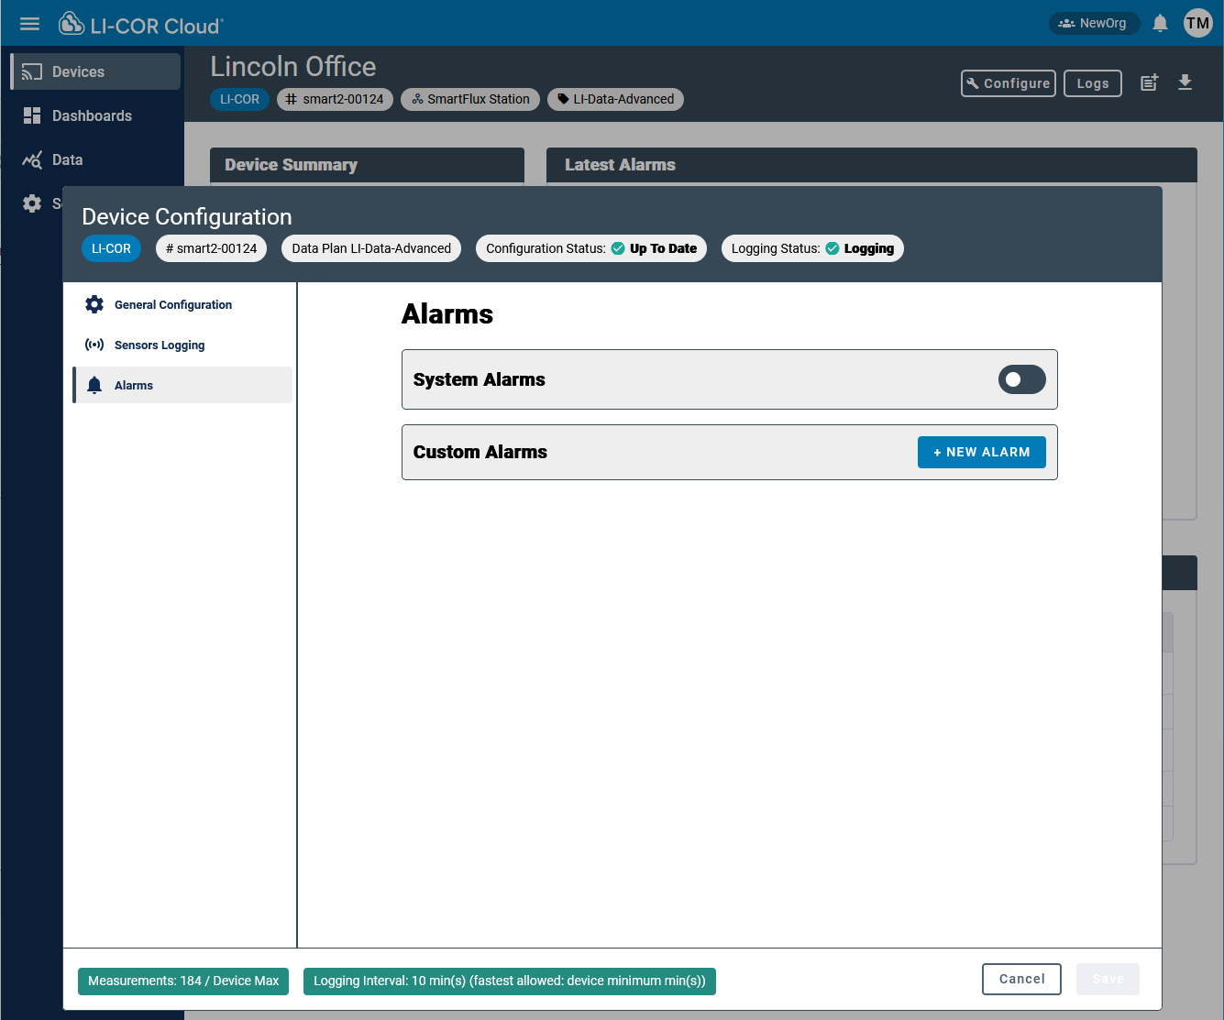Click the download icon in page header
The height and width of the screenshot is (1020, 1224).
(1185, 82)
